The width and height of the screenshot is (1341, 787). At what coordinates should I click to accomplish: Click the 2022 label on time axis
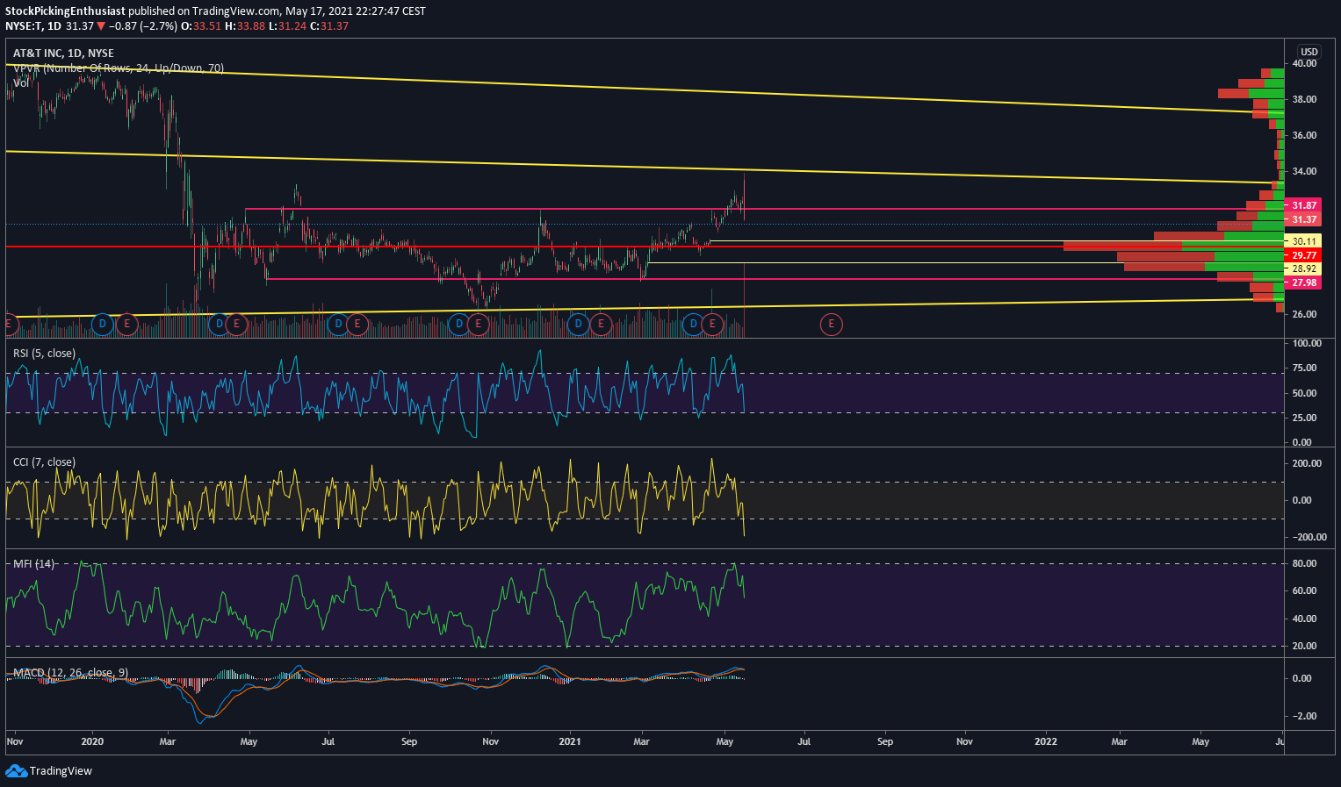point(1046,742)
